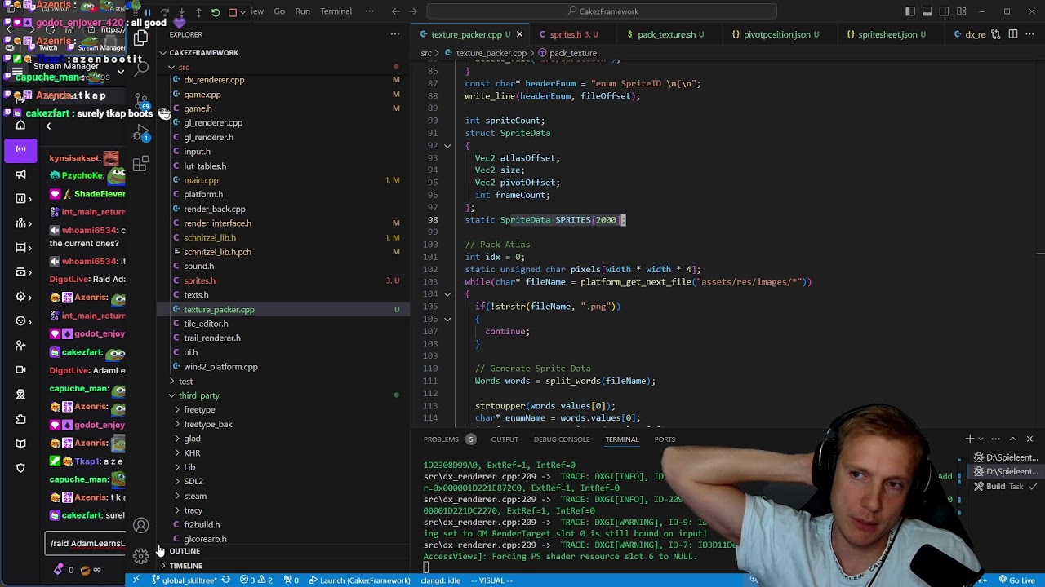
Task: Fold the struct block at line 92
Action: (x=447, y=145)
